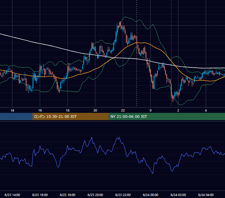Click the 6/23 22:00 date label
The height and width of the screenshot is (198, 225).
[123, 195]
